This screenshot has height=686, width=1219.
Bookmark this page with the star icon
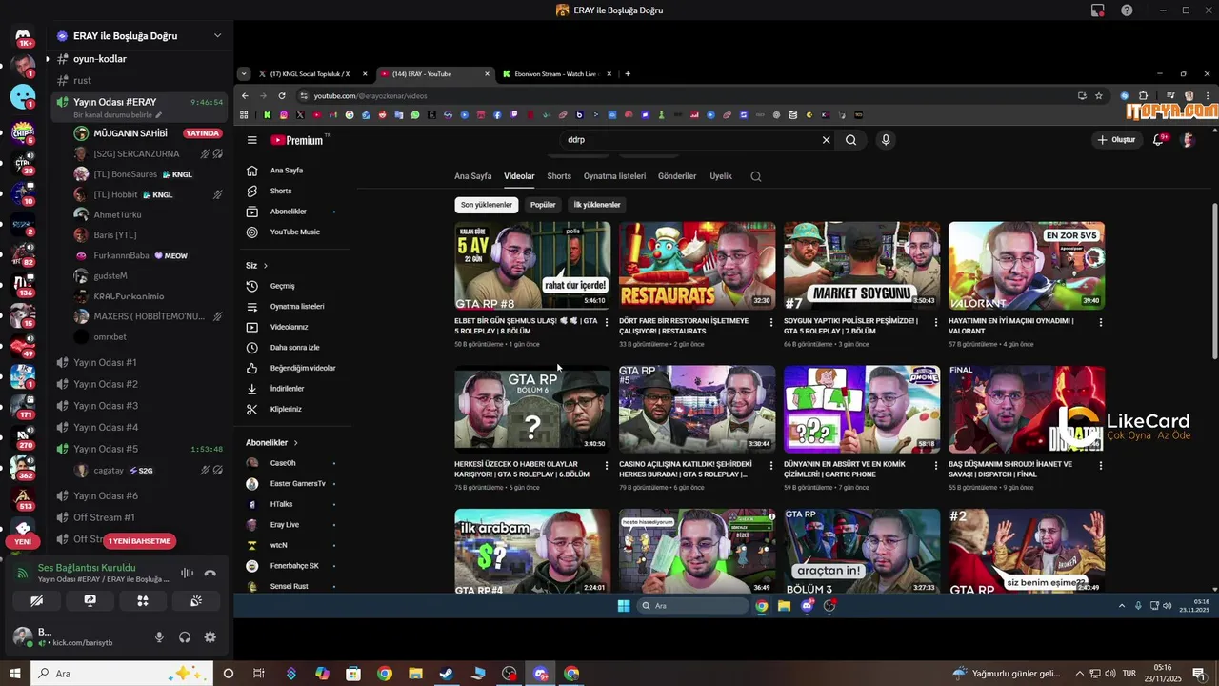pyautogui.click(x=1098, y=96)
